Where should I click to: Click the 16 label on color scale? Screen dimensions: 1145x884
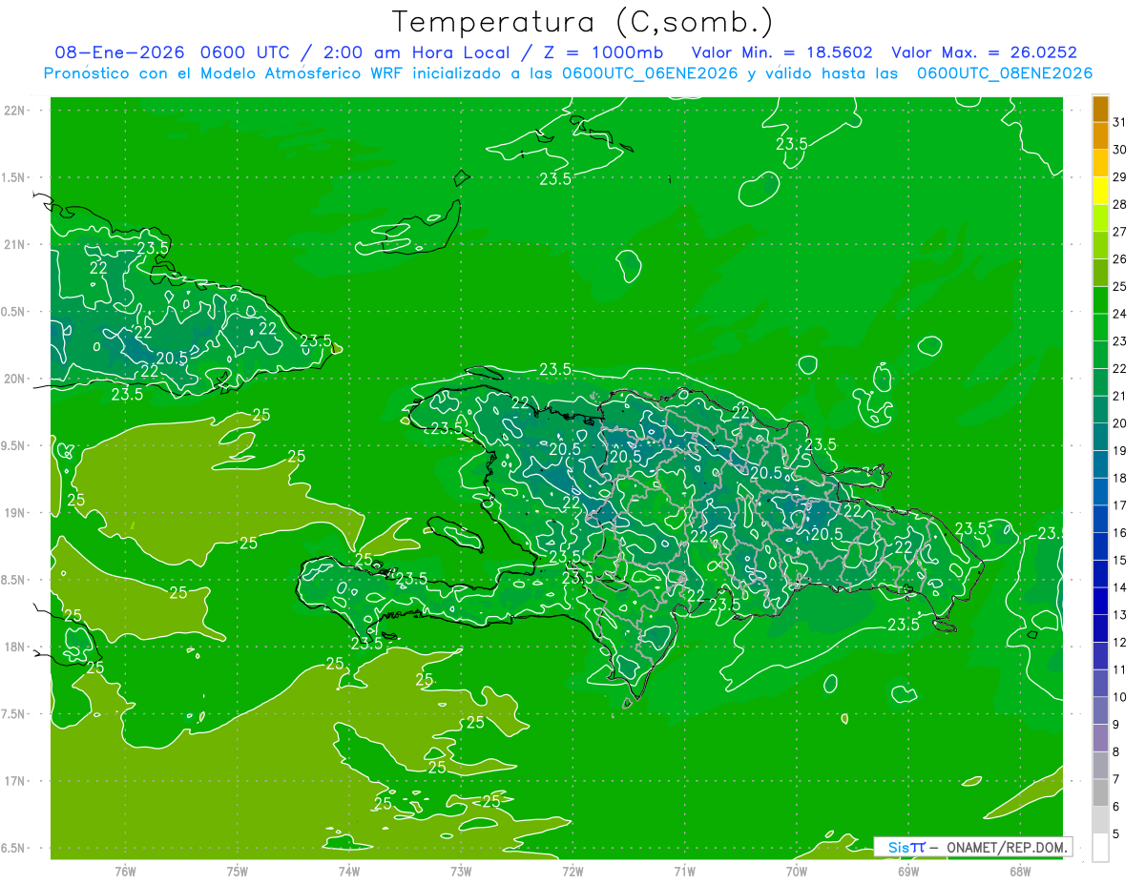click(x=1119, y=532)
